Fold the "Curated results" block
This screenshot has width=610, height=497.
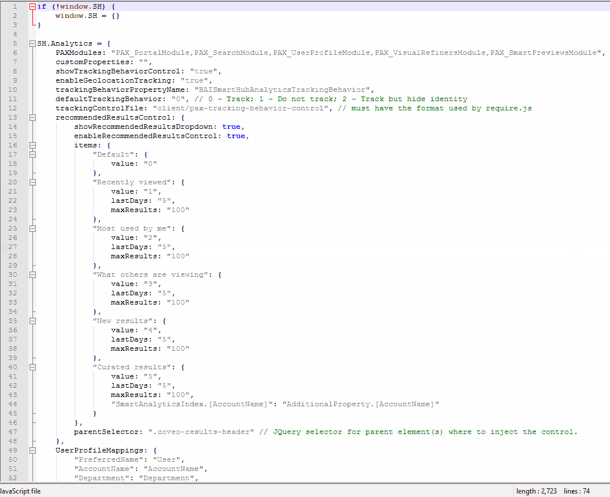tap(32, 367)
